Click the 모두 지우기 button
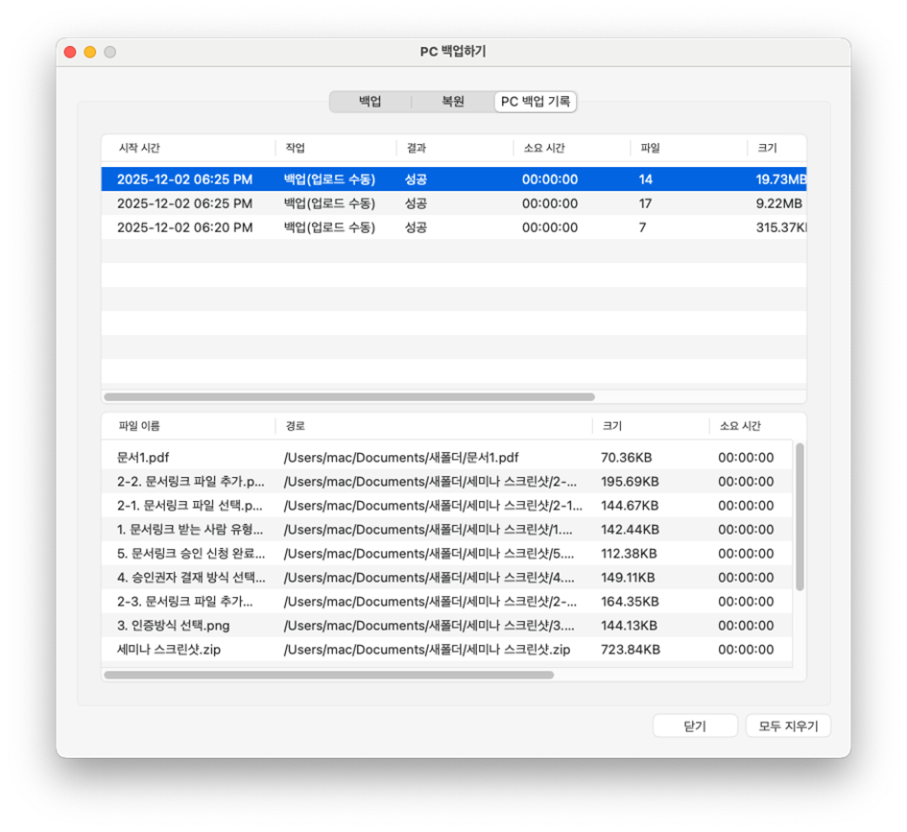The width and height of the screenshot is (907, 832). (788, 726)
